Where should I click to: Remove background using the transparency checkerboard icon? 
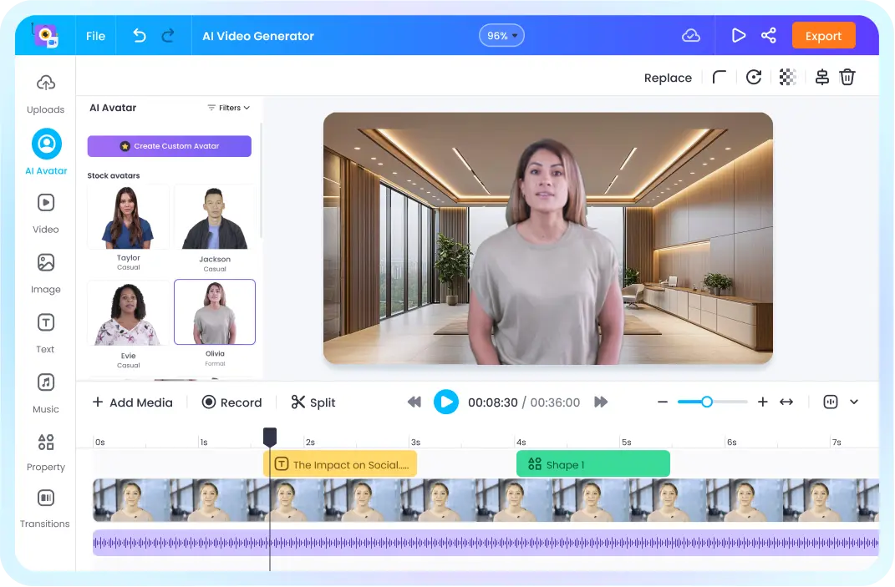(x=787, y=77)
